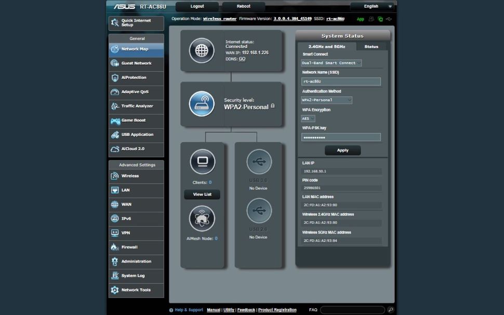
Task: Click the Clients computer icon
Action: (203, 161)
